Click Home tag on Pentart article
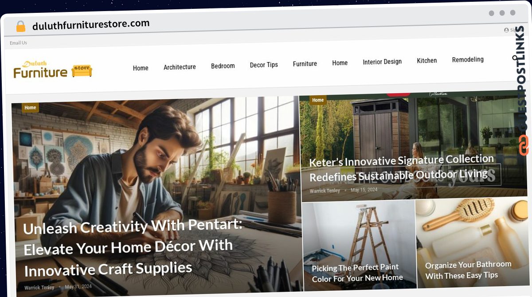Viewport: 532px width, 297px height. (30, 108)
